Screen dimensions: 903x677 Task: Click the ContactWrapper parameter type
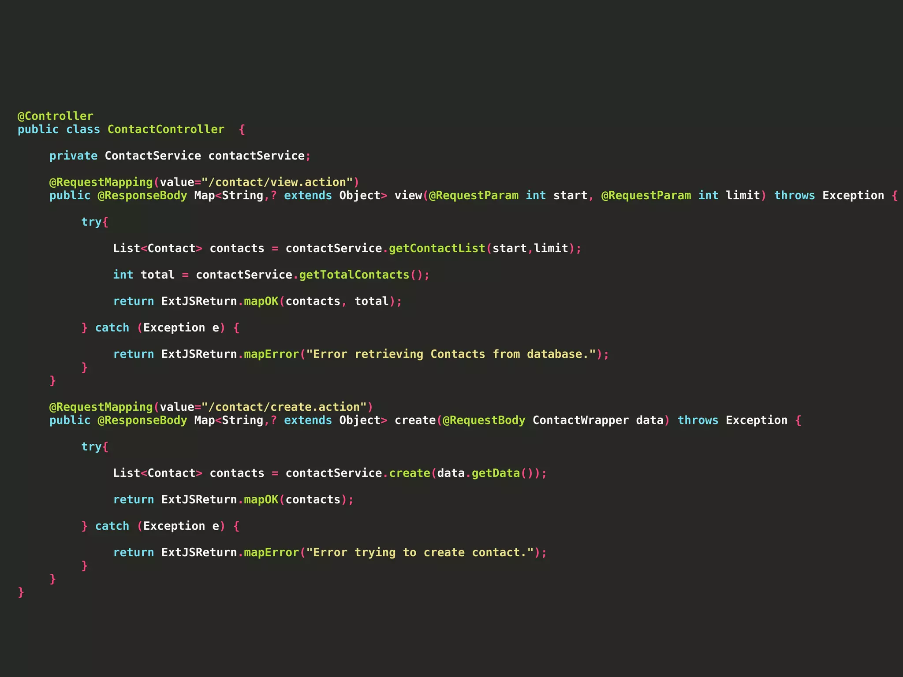point(580,420)
